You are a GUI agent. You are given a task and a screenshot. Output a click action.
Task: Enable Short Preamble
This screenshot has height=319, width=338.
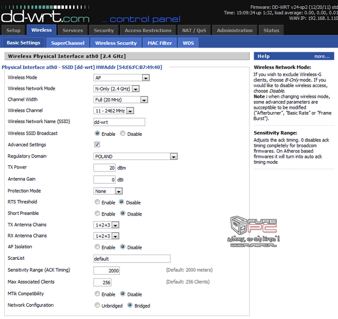click(x=97, y=213)
